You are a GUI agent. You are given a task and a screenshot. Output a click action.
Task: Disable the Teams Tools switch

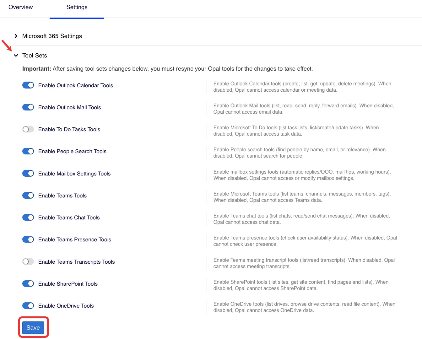[28, 196]
